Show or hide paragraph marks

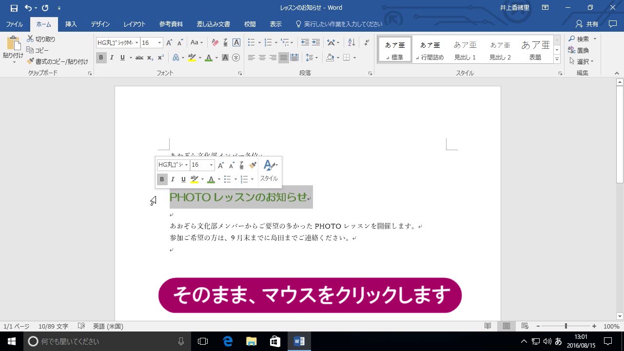[367, 43]
